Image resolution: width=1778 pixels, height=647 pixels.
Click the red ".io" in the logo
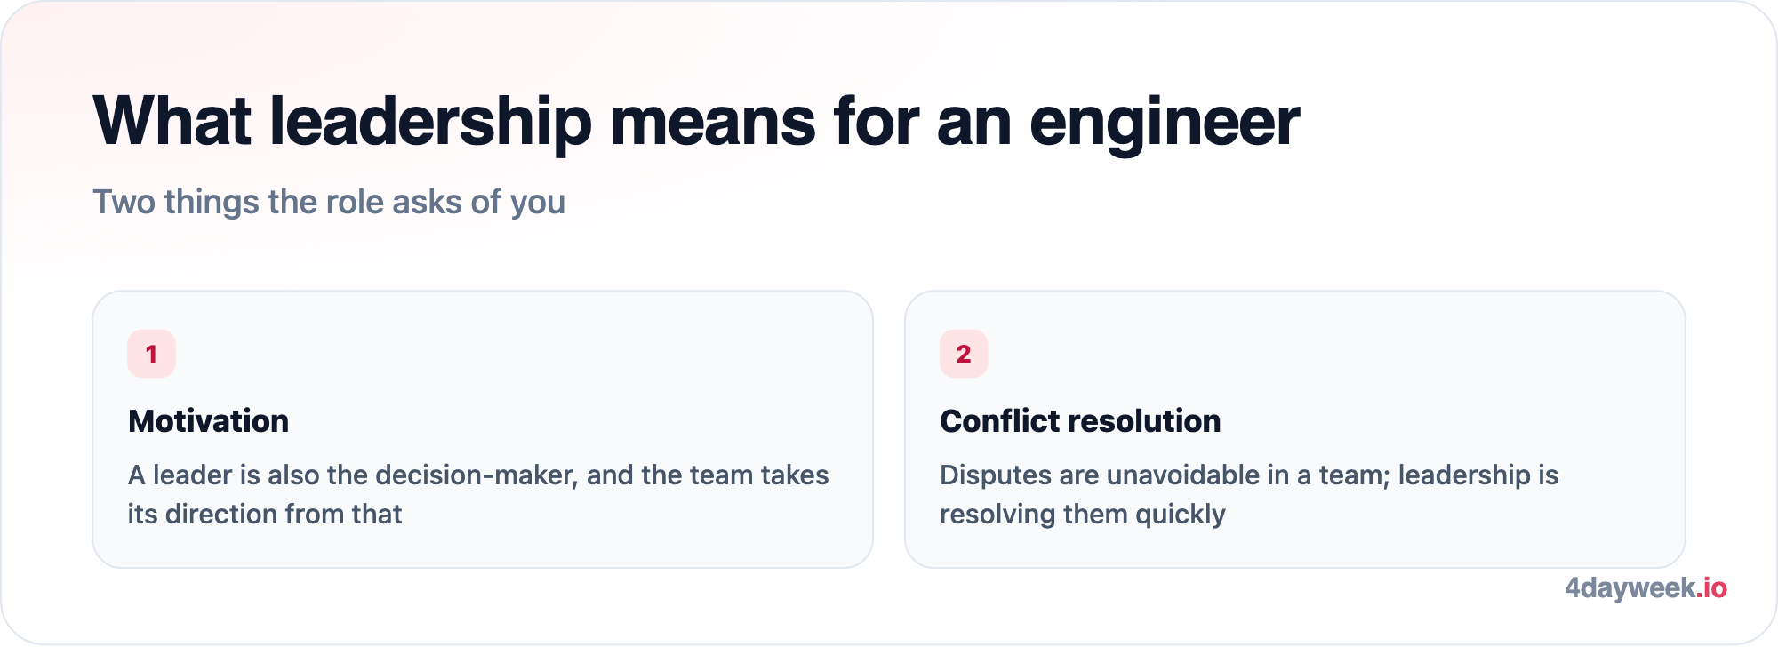coord(1711,587)
